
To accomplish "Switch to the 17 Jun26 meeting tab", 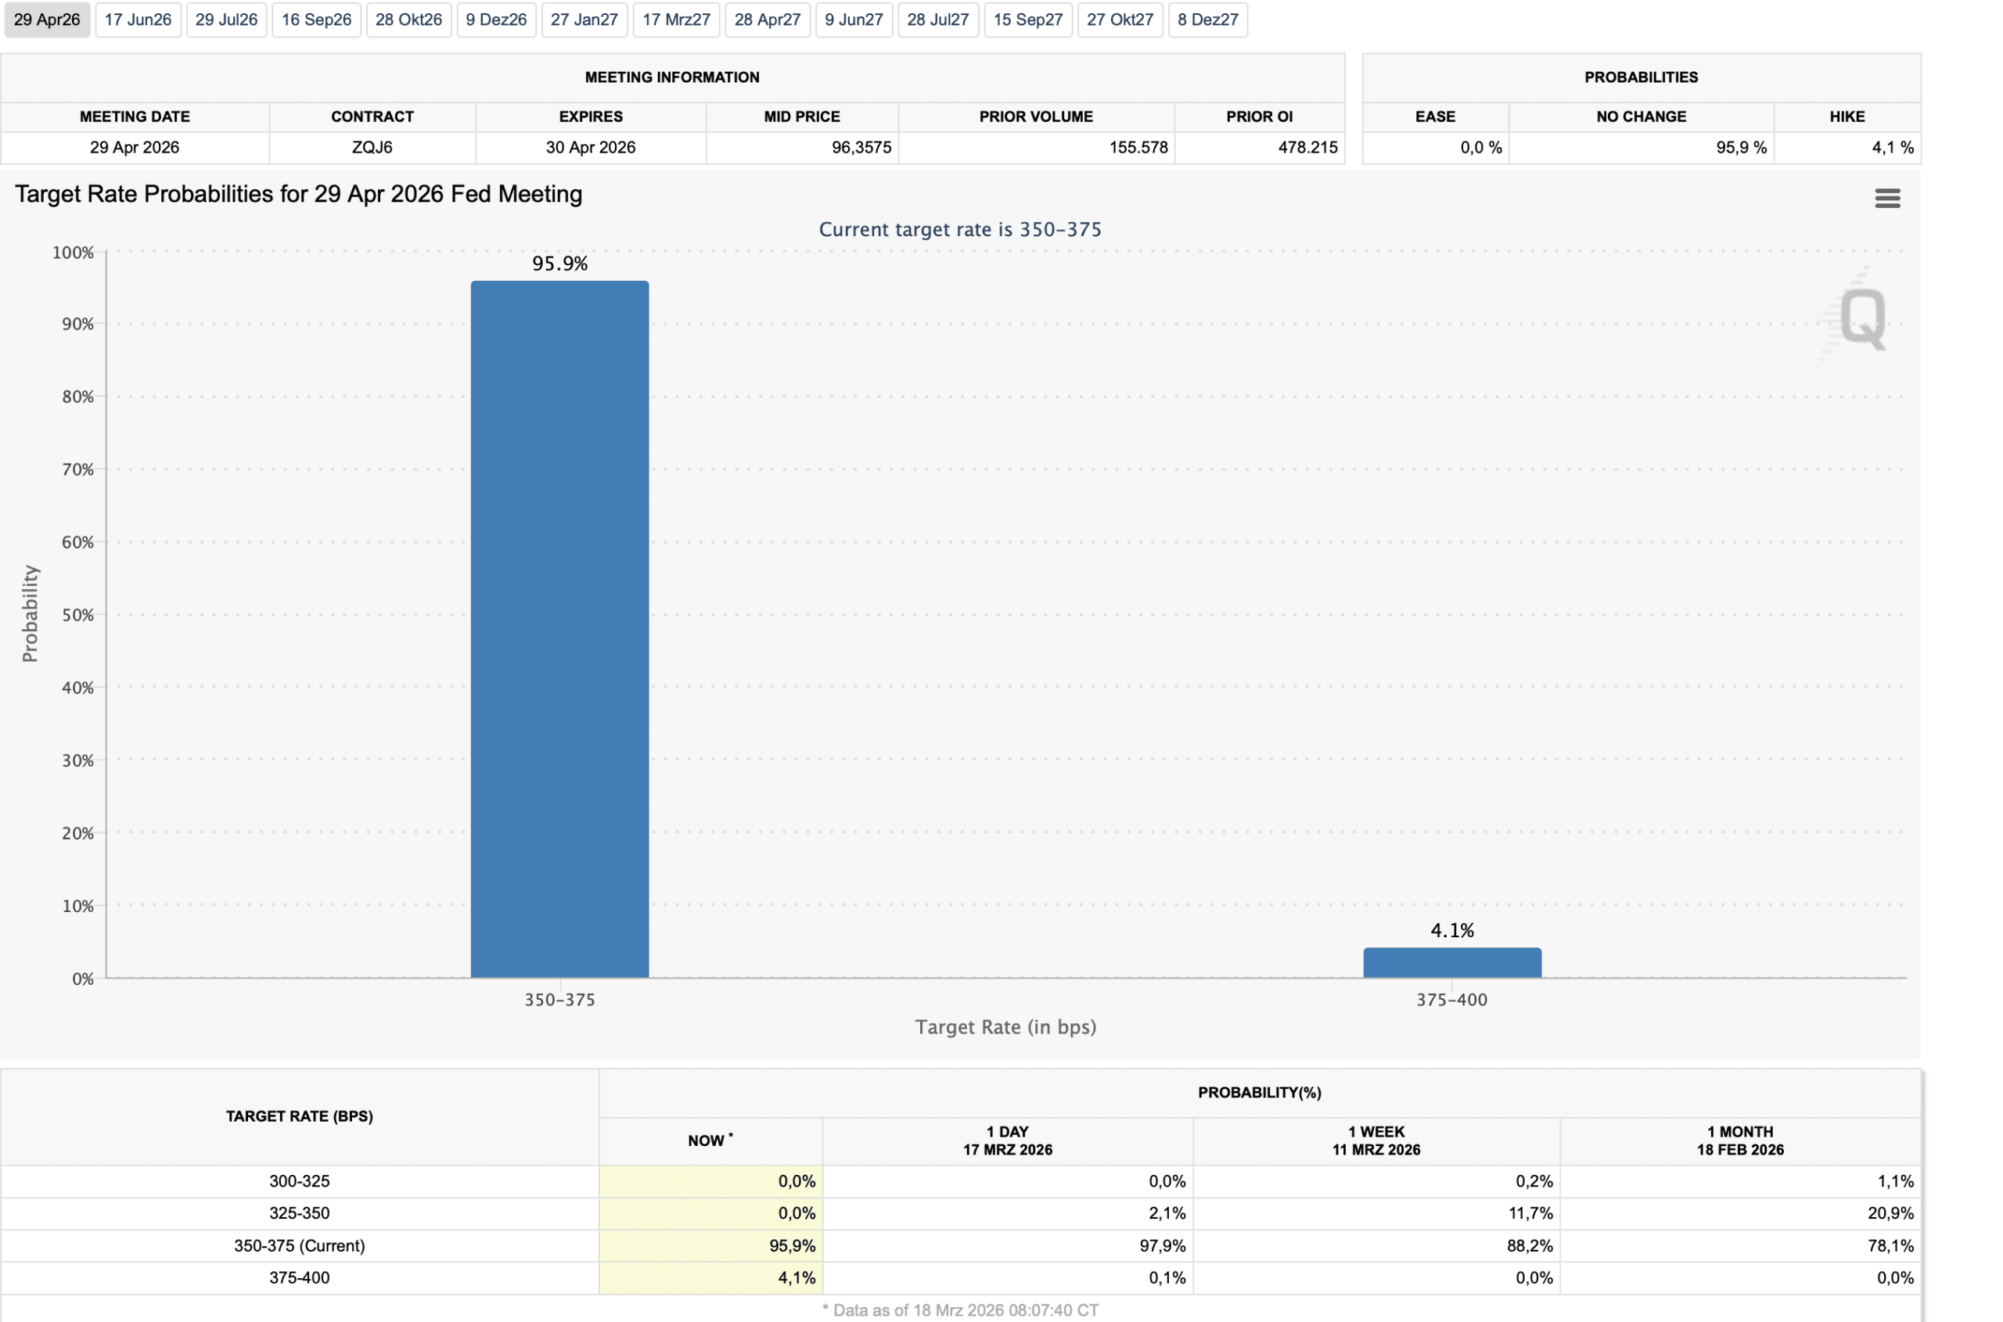I will point(138,20).
